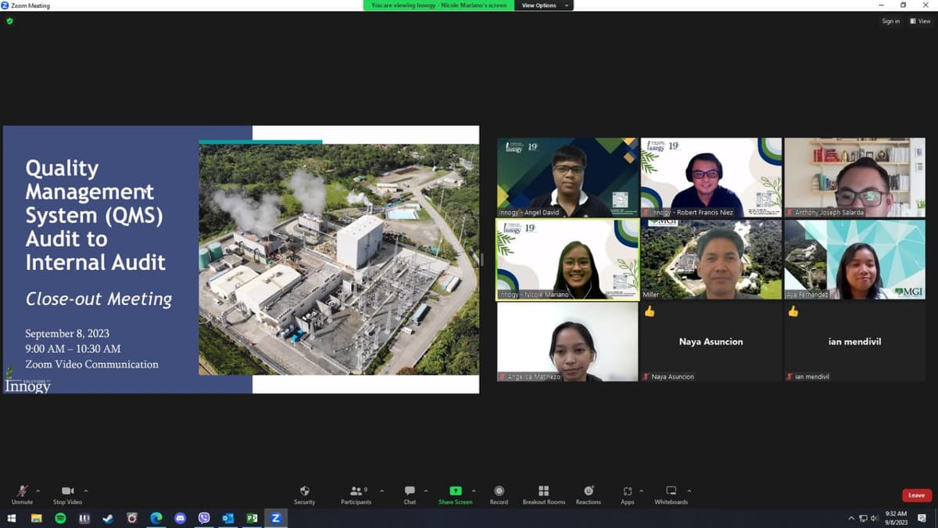This screenshot has width=938, height=528.
Task: Open the Share Screen options chevron
Action: (x=472, y=490)
